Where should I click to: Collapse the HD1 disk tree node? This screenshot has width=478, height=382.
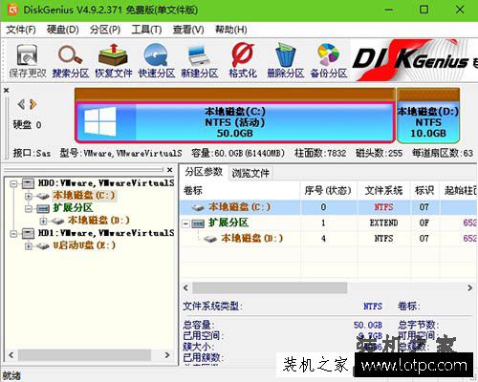(x=13, y=234)
